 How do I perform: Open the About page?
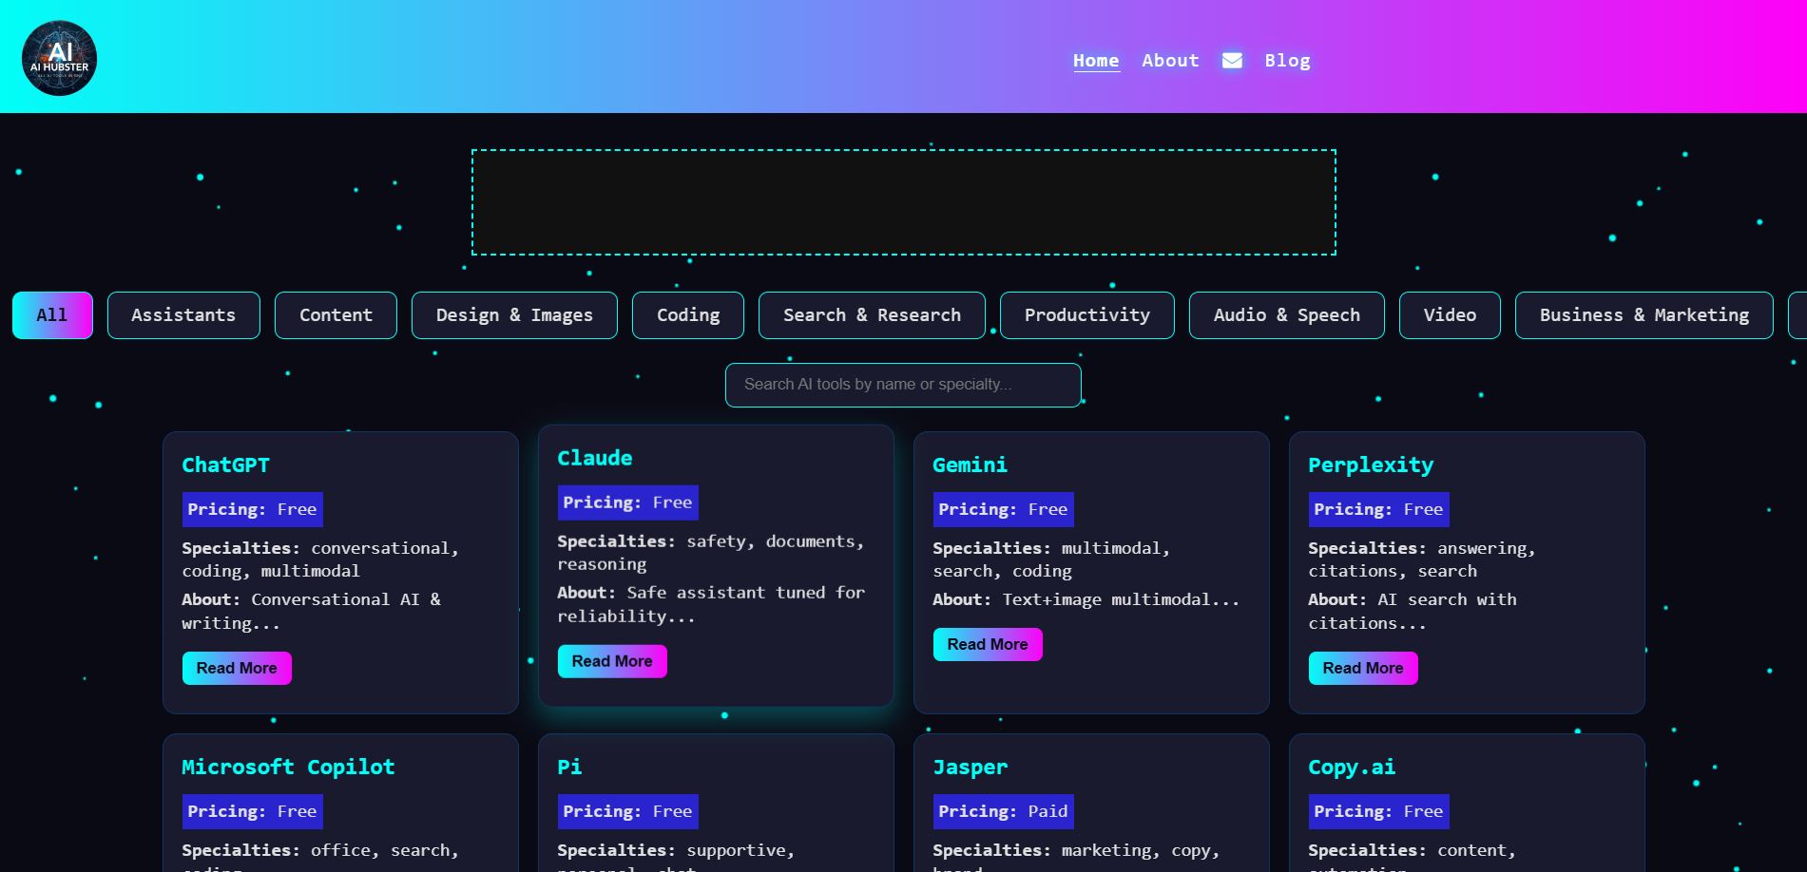[x=1170, y=61]
